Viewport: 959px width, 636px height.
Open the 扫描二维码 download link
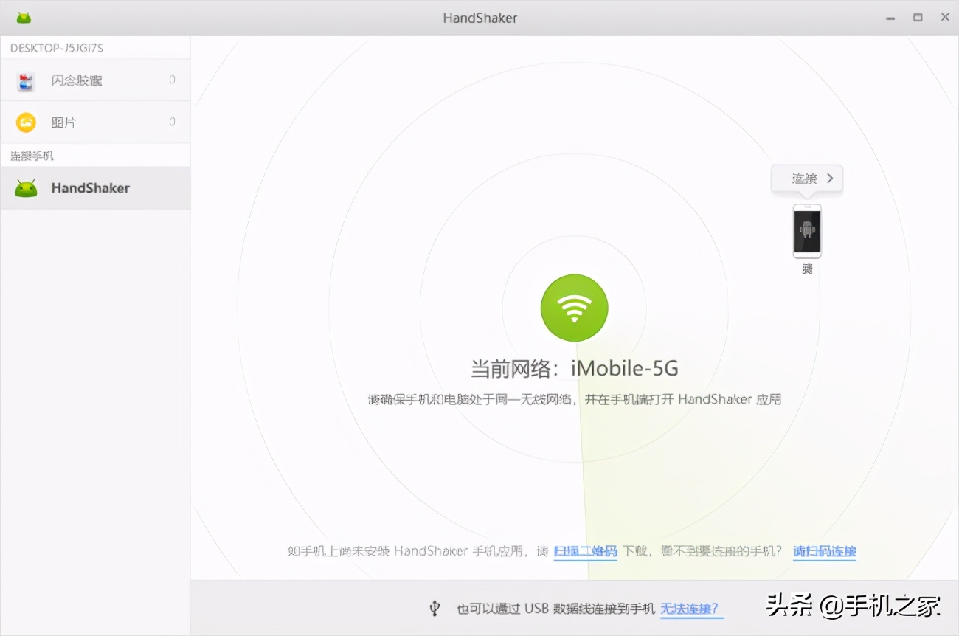[x=585, y=551]
